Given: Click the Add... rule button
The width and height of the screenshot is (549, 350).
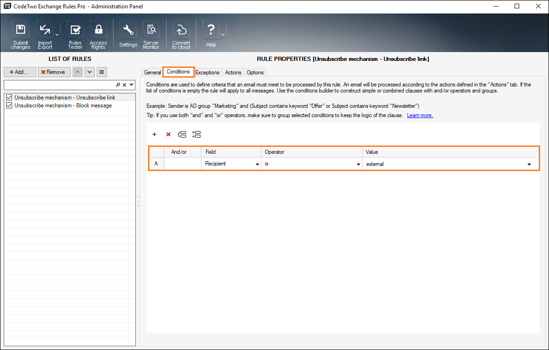Looking at the screenshot, I should point(20,72).
